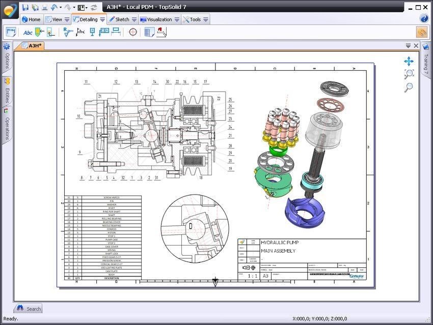
Task: Click the HYDRAULIC PUMP title block text
Action: [x=280, y=242]
